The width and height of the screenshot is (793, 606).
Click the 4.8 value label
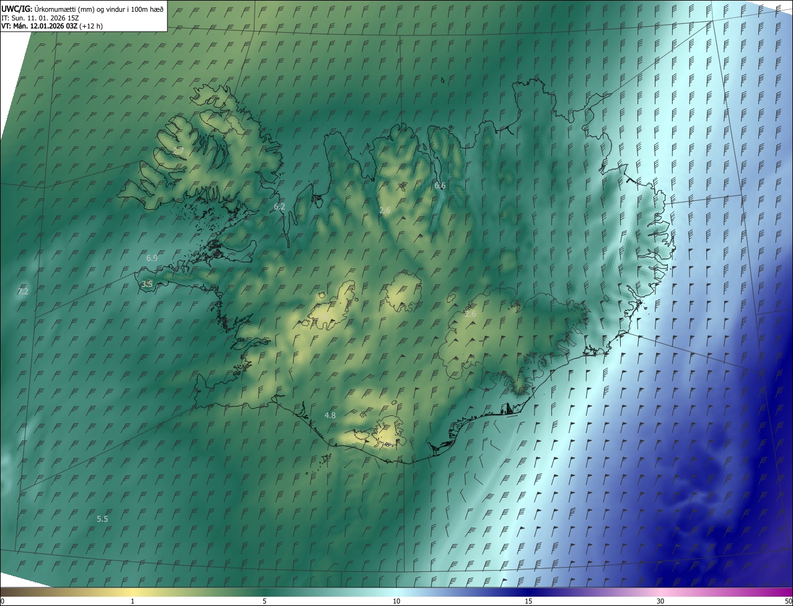tap(330, 415)
